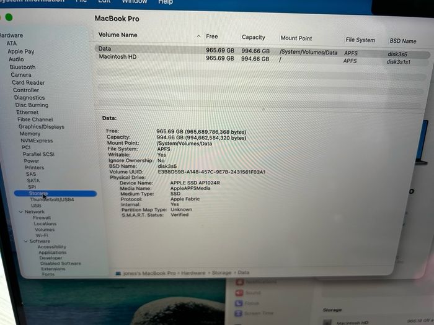434x325 pixels.
Task: Select Audio in the sidebar
Action: point(16,59)
